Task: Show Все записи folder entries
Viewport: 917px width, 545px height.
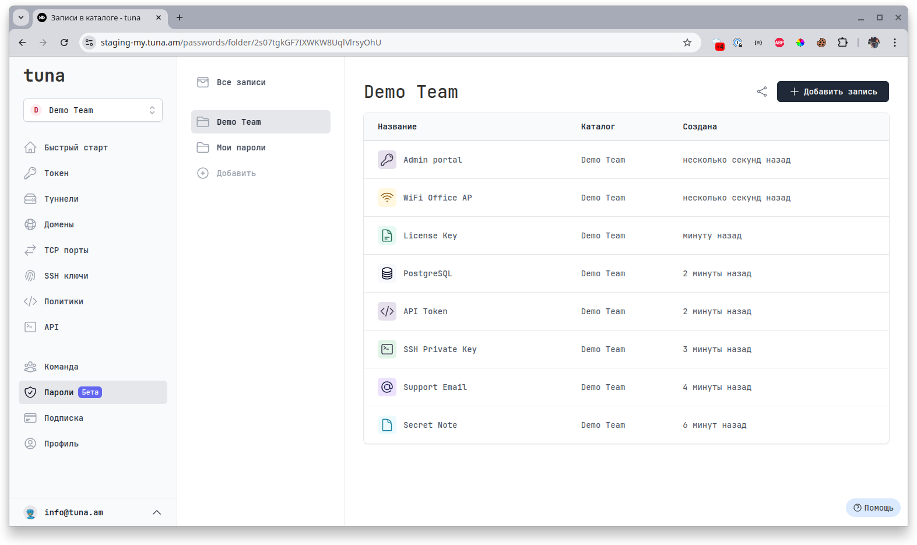Action: (x=241, y=82)
